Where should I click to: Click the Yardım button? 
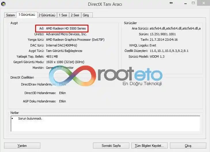click(x=22, y=146)
